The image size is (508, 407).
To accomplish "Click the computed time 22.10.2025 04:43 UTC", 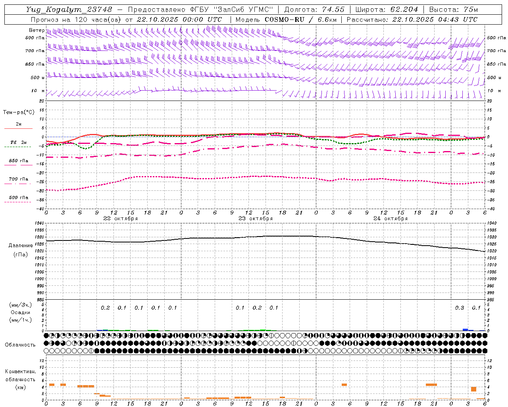I will pyautogui.click(x=435, y=19).
